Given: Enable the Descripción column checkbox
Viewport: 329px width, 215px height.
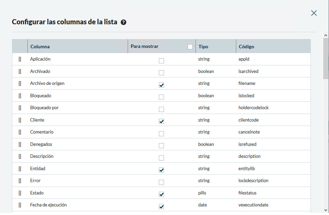Looking at the screenshot, I should pyautogui.click(x=161, y=158).
